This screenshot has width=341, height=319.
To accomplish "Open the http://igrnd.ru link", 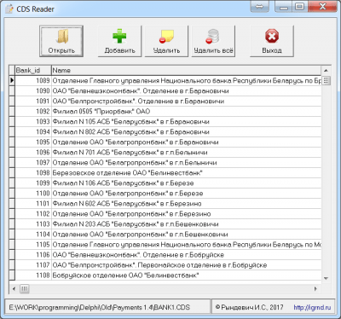I will tap(312, 307).
